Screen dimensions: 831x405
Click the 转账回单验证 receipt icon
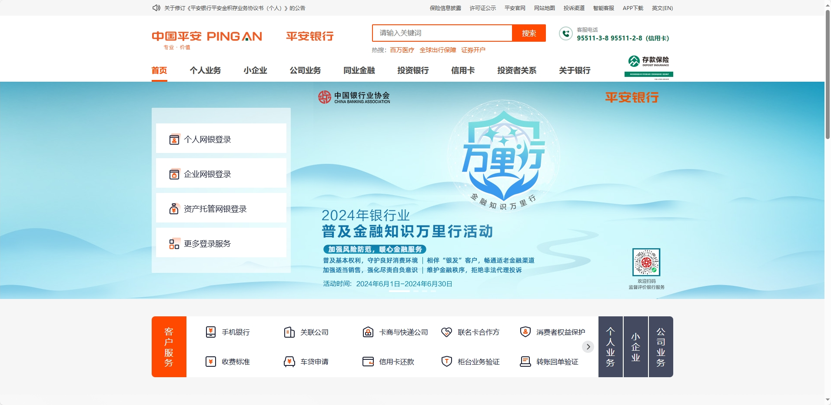pos(525,362)
